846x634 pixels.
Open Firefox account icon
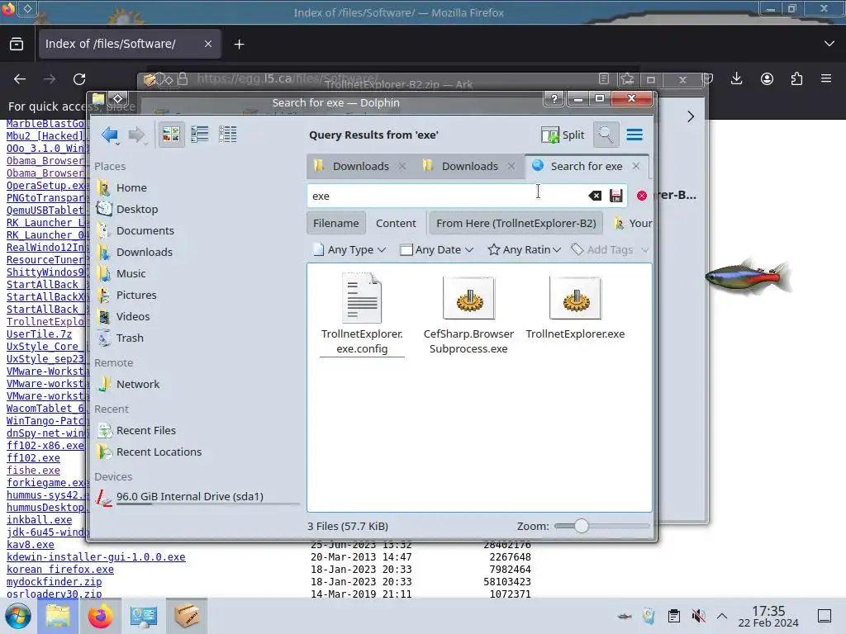tap(767, 79)
